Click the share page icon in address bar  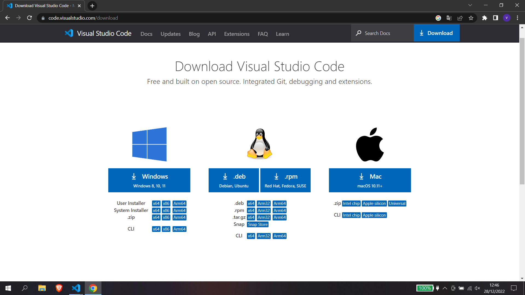[x=460, y=18]
